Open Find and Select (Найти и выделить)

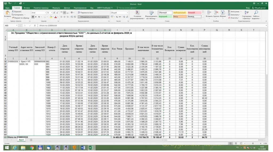click(x=256, y=15)
